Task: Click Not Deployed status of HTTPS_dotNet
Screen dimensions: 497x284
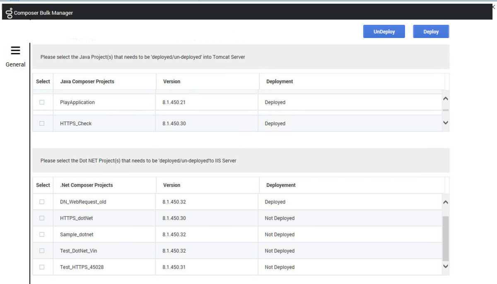Action: (280, 218)
